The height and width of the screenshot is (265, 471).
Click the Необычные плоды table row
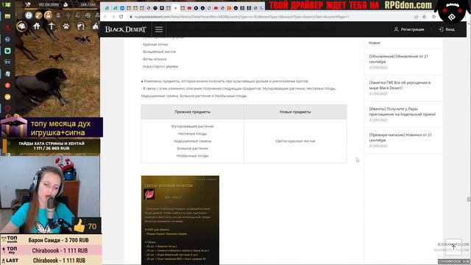pos(192,156)
